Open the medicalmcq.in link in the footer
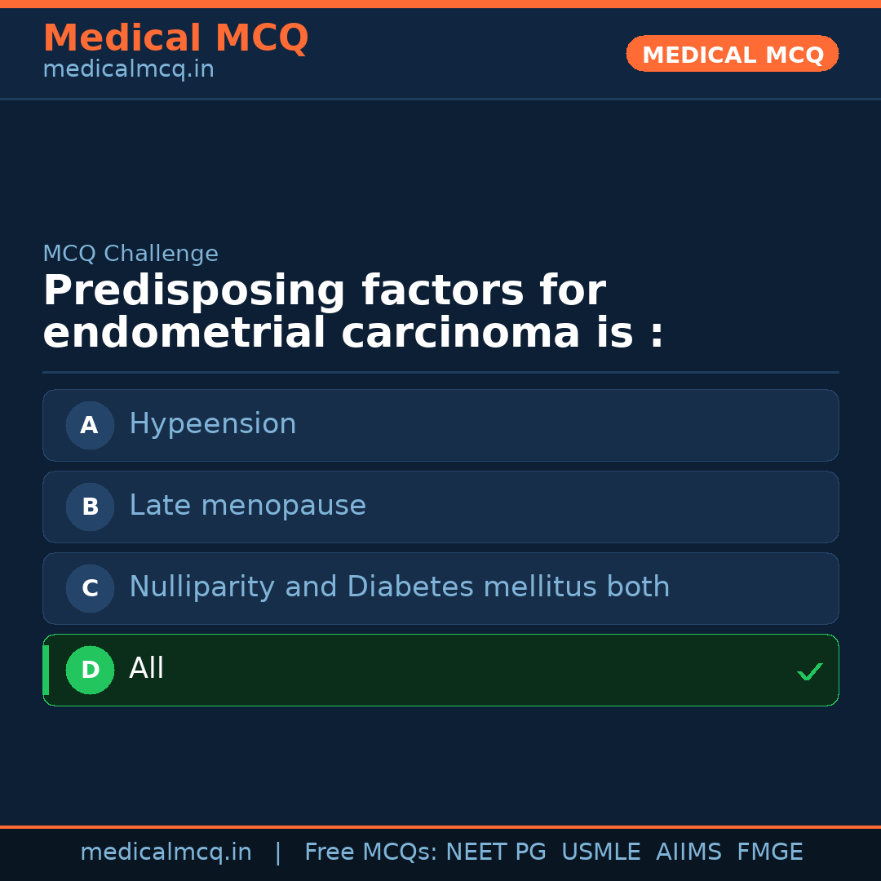Screen dimensions: 881x881 pos(166,852)
